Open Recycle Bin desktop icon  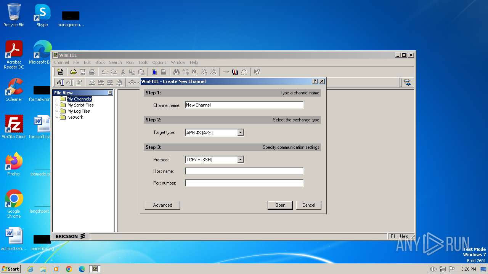click(x=14, y=15)
